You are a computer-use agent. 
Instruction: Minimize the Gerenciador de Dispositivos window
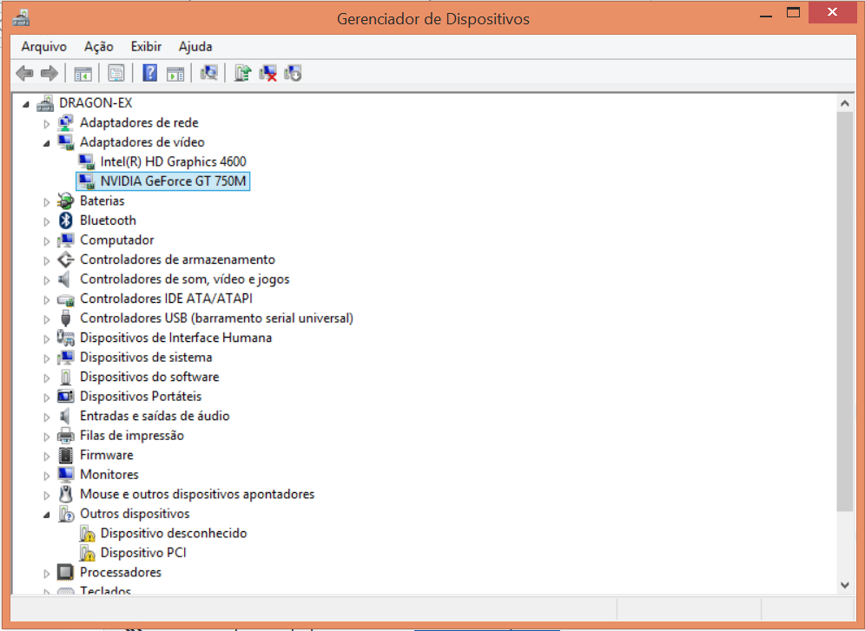click(x=766, y=15)
